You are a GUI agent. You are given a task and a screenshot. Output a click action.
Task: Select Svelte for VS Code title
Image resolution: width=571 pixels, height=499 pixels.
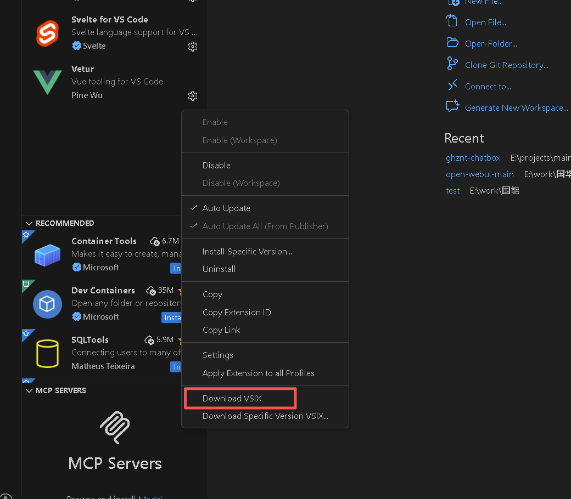click(x=110, y=19)
